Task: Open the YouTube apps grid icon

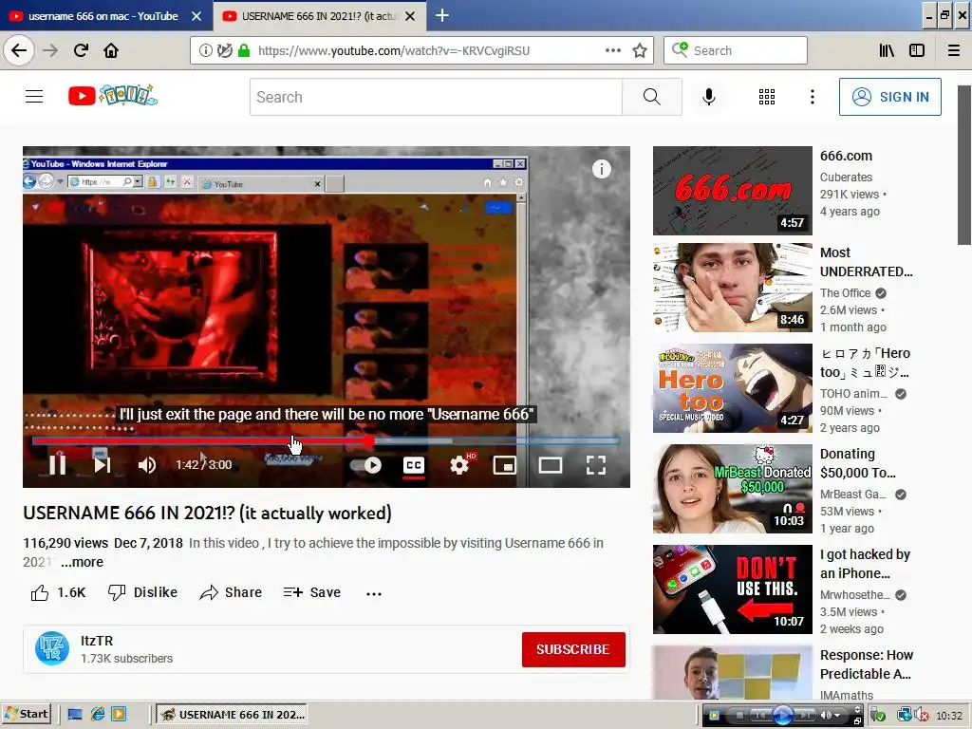Action: (x=767, y=97)
